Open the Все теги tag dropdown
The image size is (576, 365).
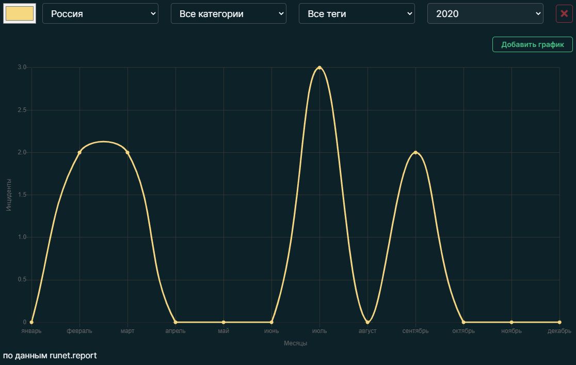356,14
